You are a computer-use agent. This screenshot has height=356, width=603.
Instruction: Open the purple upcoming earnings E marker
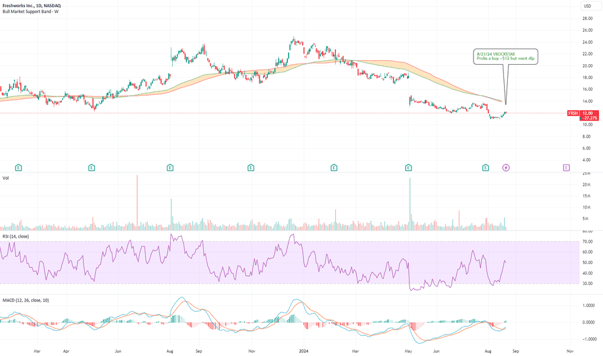coord(566,168)
